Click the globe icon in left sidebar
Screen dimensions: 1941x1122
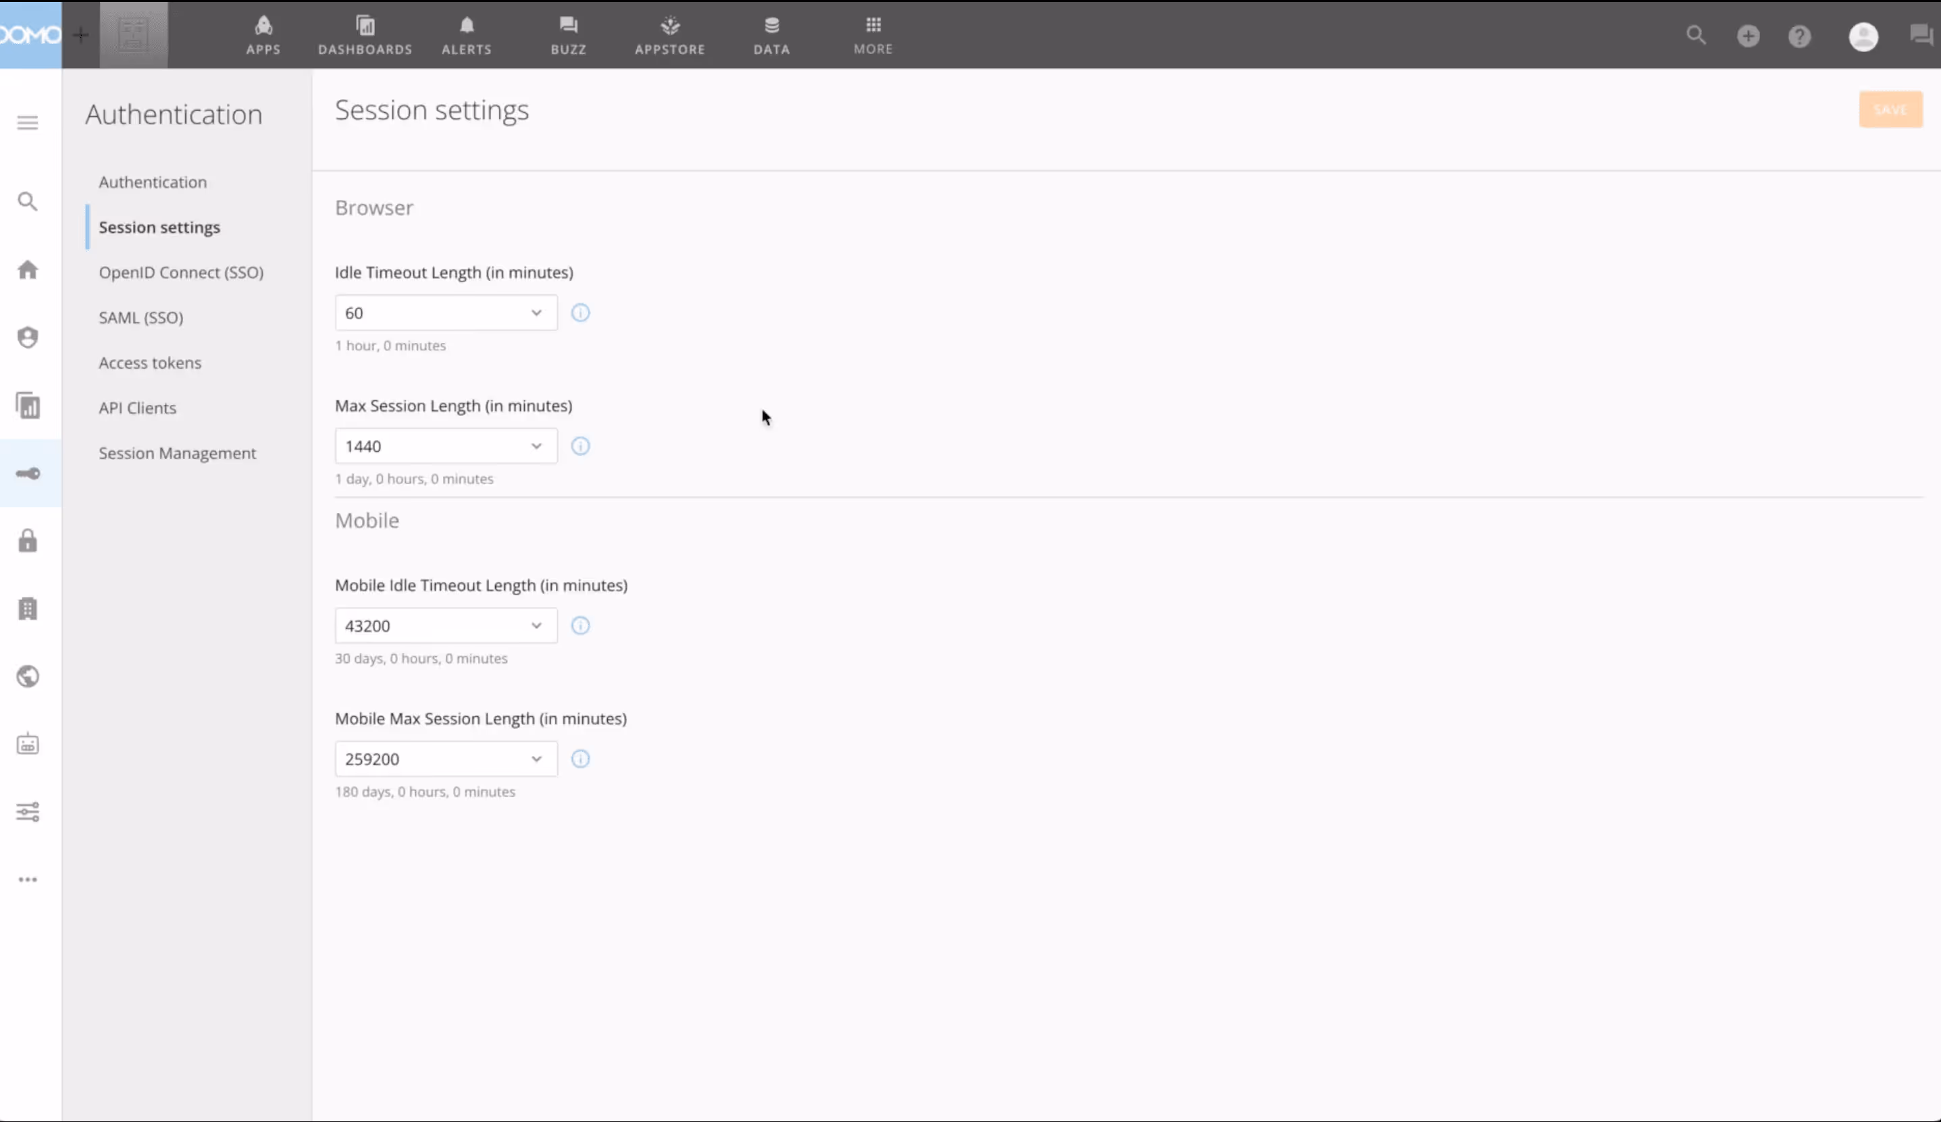(x=28, y=676)
